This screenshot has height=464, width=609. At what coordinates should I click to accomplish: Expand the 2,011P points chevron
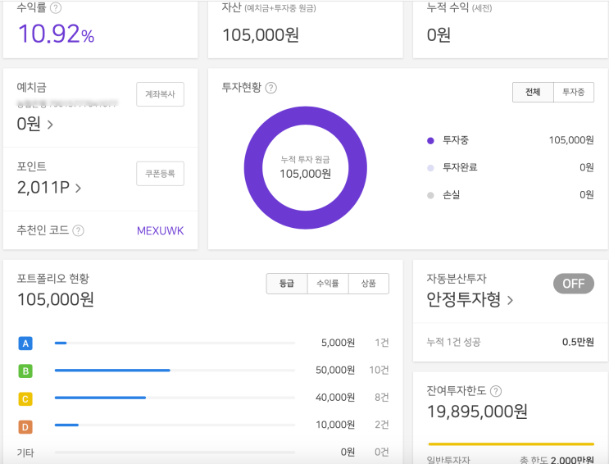click(x=78, y=189)
